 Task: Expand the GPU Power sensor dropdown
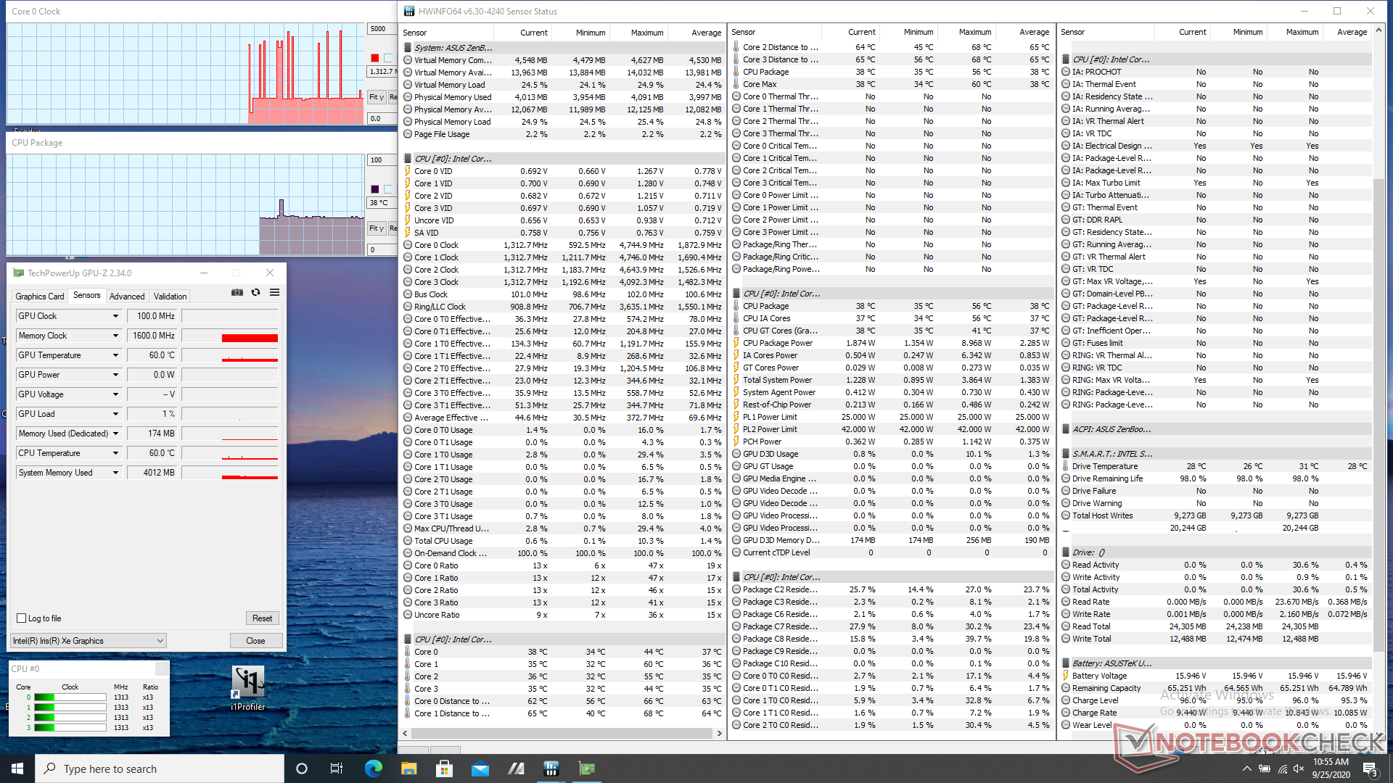115,375
